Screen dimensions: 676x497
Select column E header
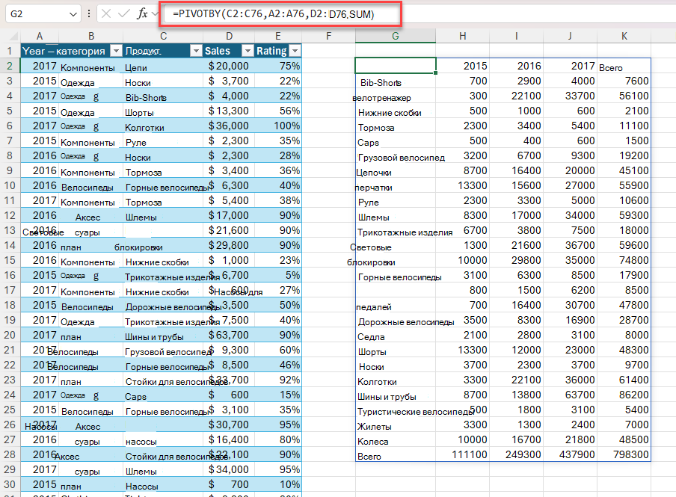(x=277, y=36)
